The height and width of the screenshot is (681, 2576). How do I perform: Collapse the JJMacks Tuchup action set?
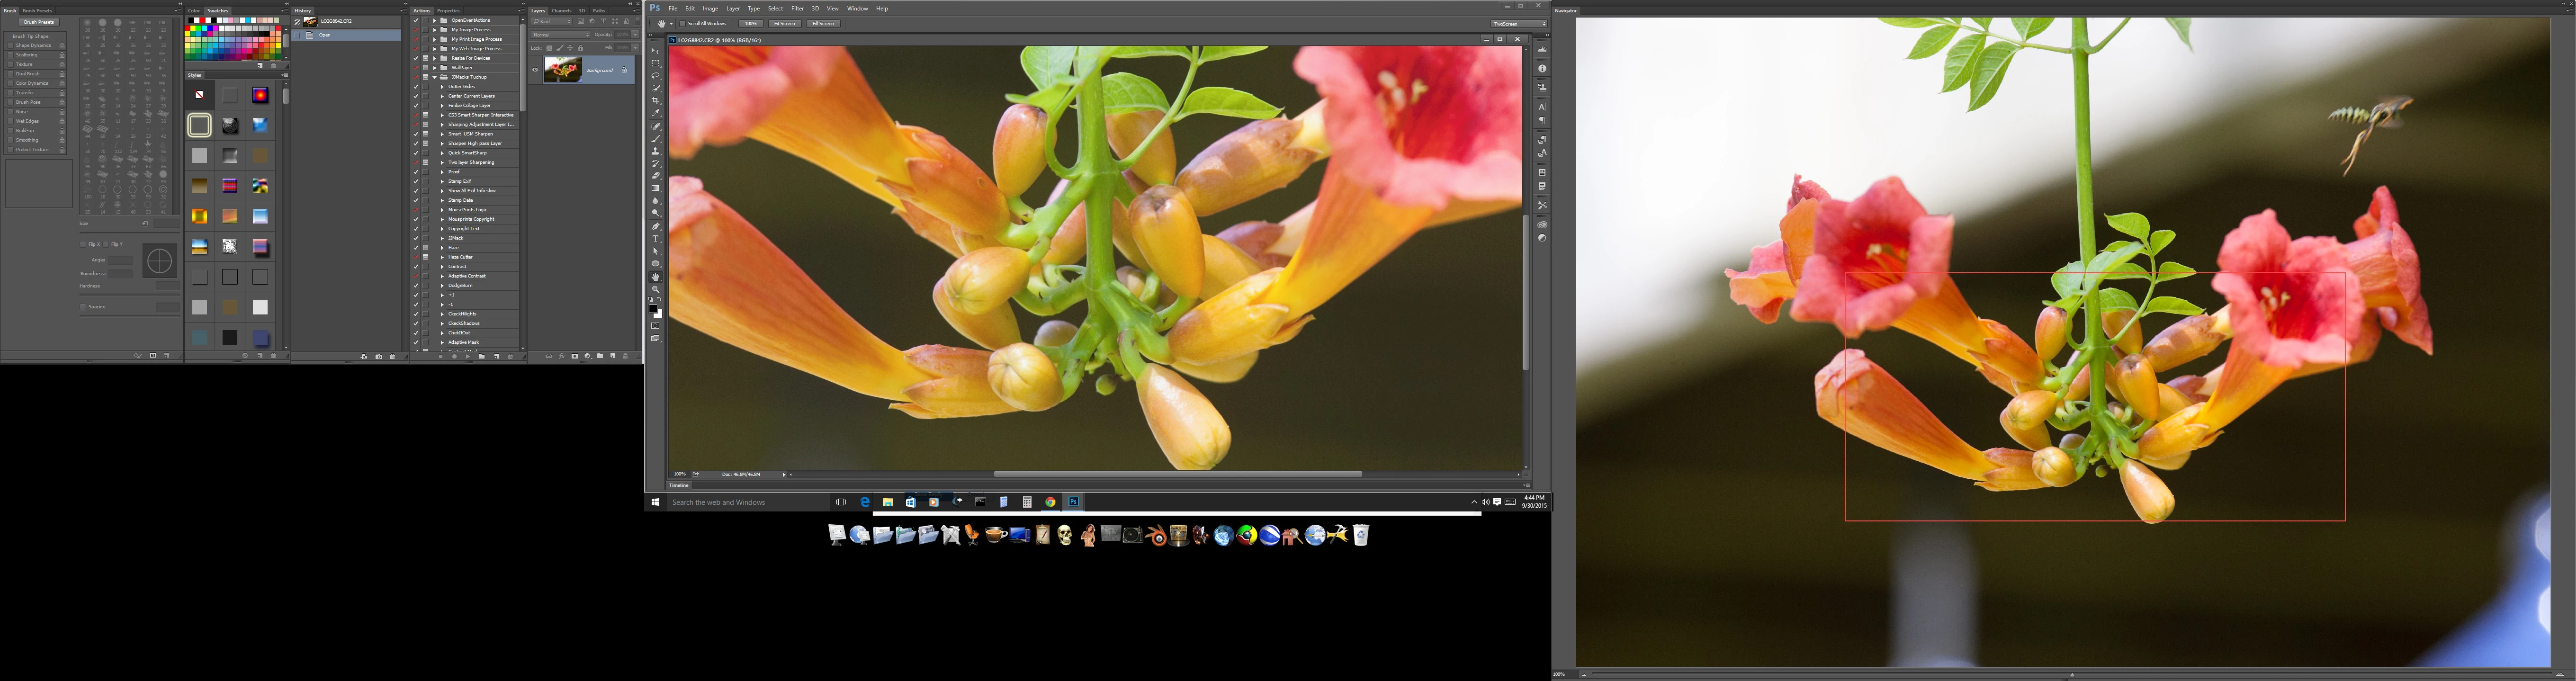[x=435, y=77]
